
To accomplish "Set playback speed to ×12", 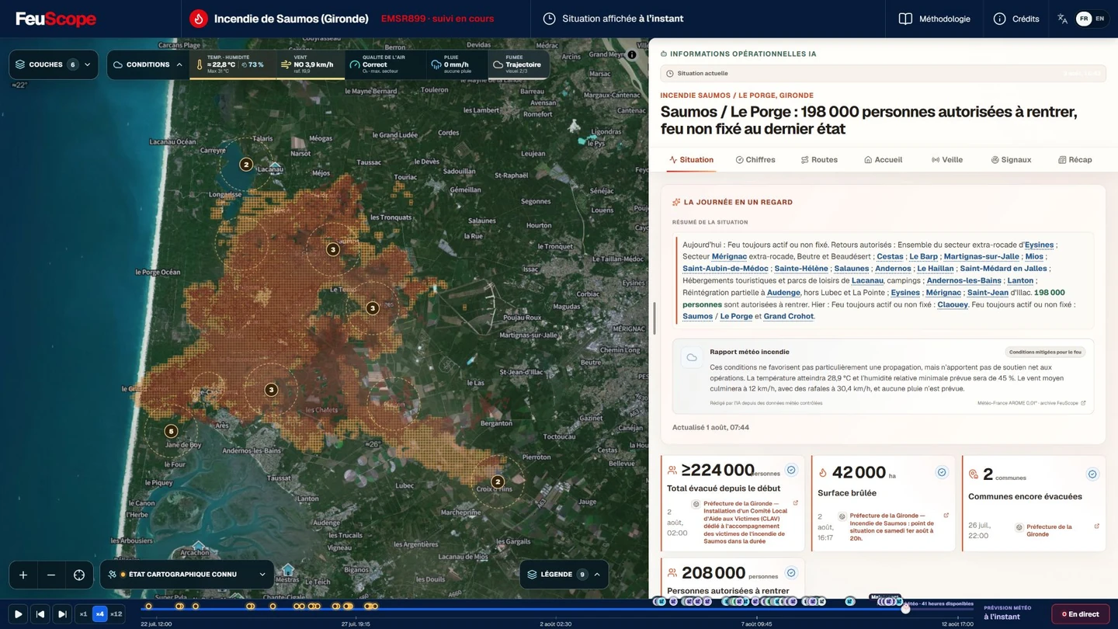I will pyautogui.click(x=116, y=614).
